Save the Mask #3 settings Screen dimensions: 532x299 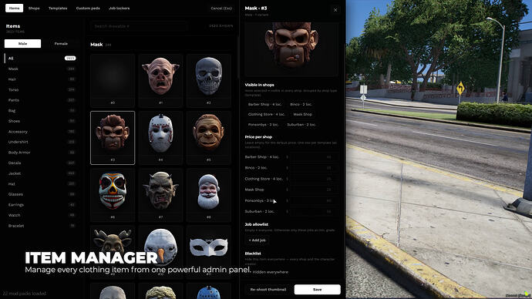317,290
